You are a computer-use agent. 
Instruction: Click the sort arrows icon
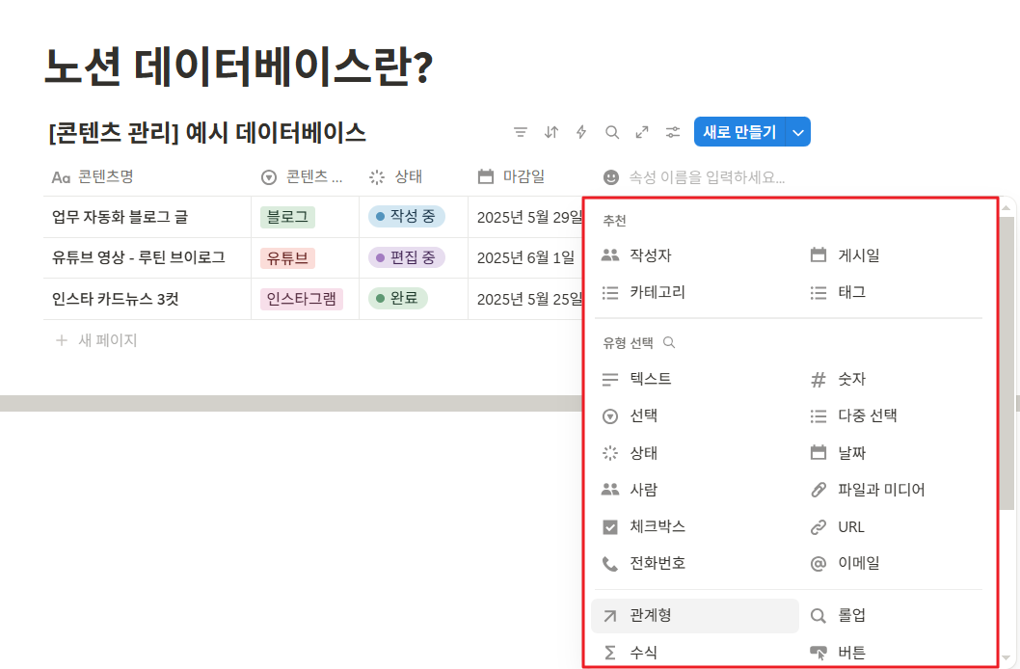coord(550,132)
